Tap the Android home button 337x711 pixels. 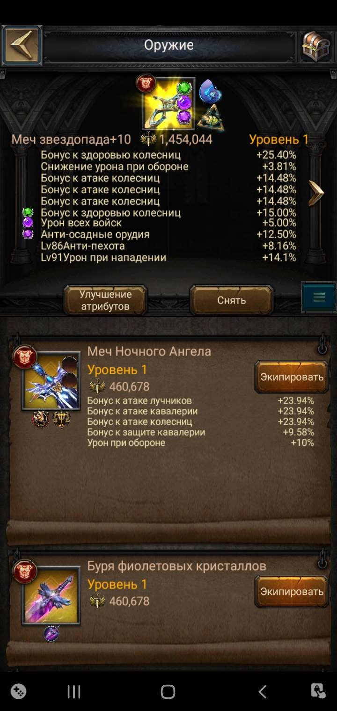tap(168, 692)
